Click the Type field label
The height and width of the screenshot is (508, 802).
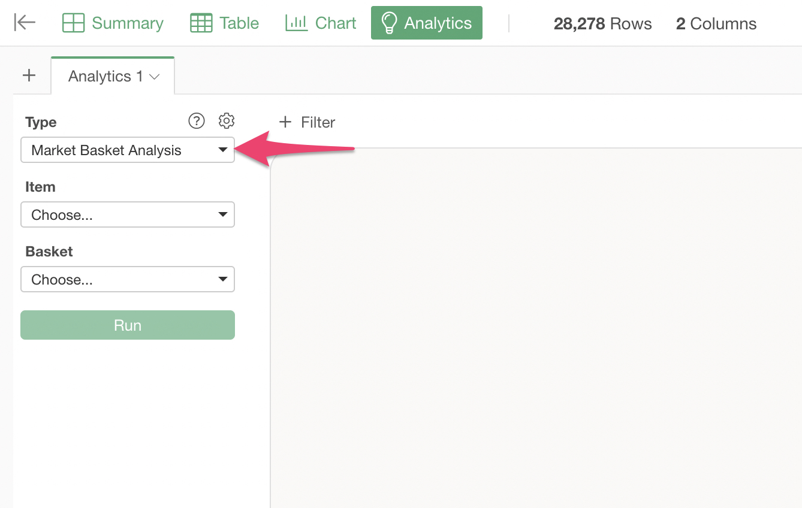41,122
